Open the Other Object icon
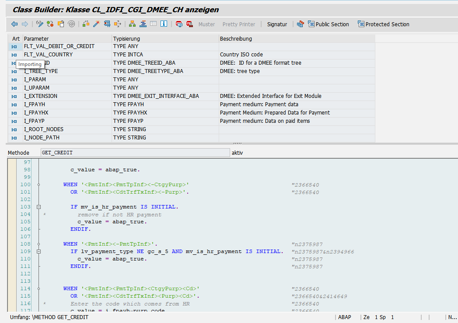The image size is (458, 323). 61,24
